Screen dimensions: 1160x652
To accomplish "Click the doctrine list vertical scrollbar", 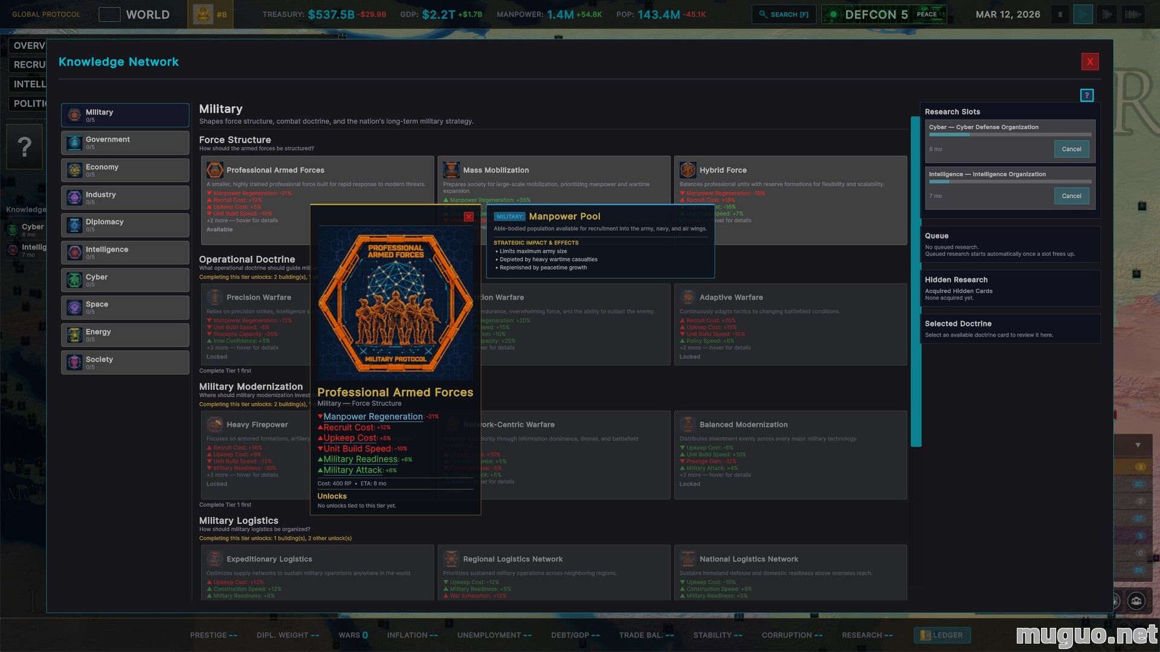I will [916, 281].
